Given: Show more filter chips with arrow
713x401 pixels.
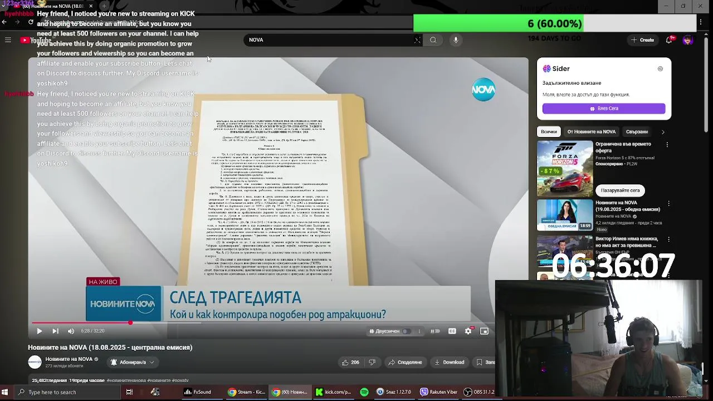Looking at the screenshot, I should (663, 132).
